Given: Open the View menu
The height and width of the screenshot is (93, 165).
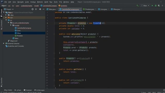Looking at the screenshot, I should [14, 2].
